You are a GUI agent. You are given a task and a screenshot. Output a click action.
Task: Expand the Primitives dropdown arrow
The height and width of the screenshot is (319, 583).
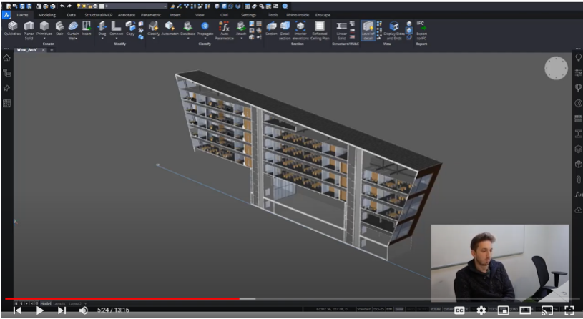(x=44, y=39)
